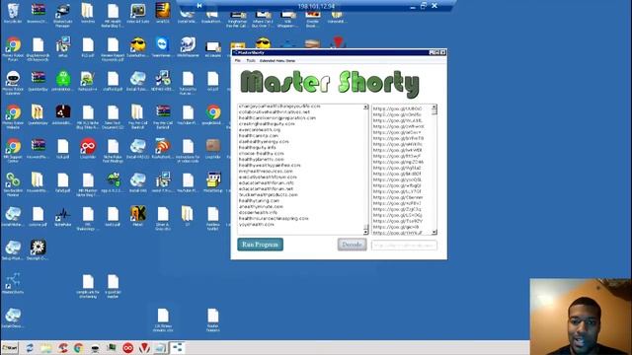
Task: Click the short URL list scroll down arrow
Action: [434, 233]
